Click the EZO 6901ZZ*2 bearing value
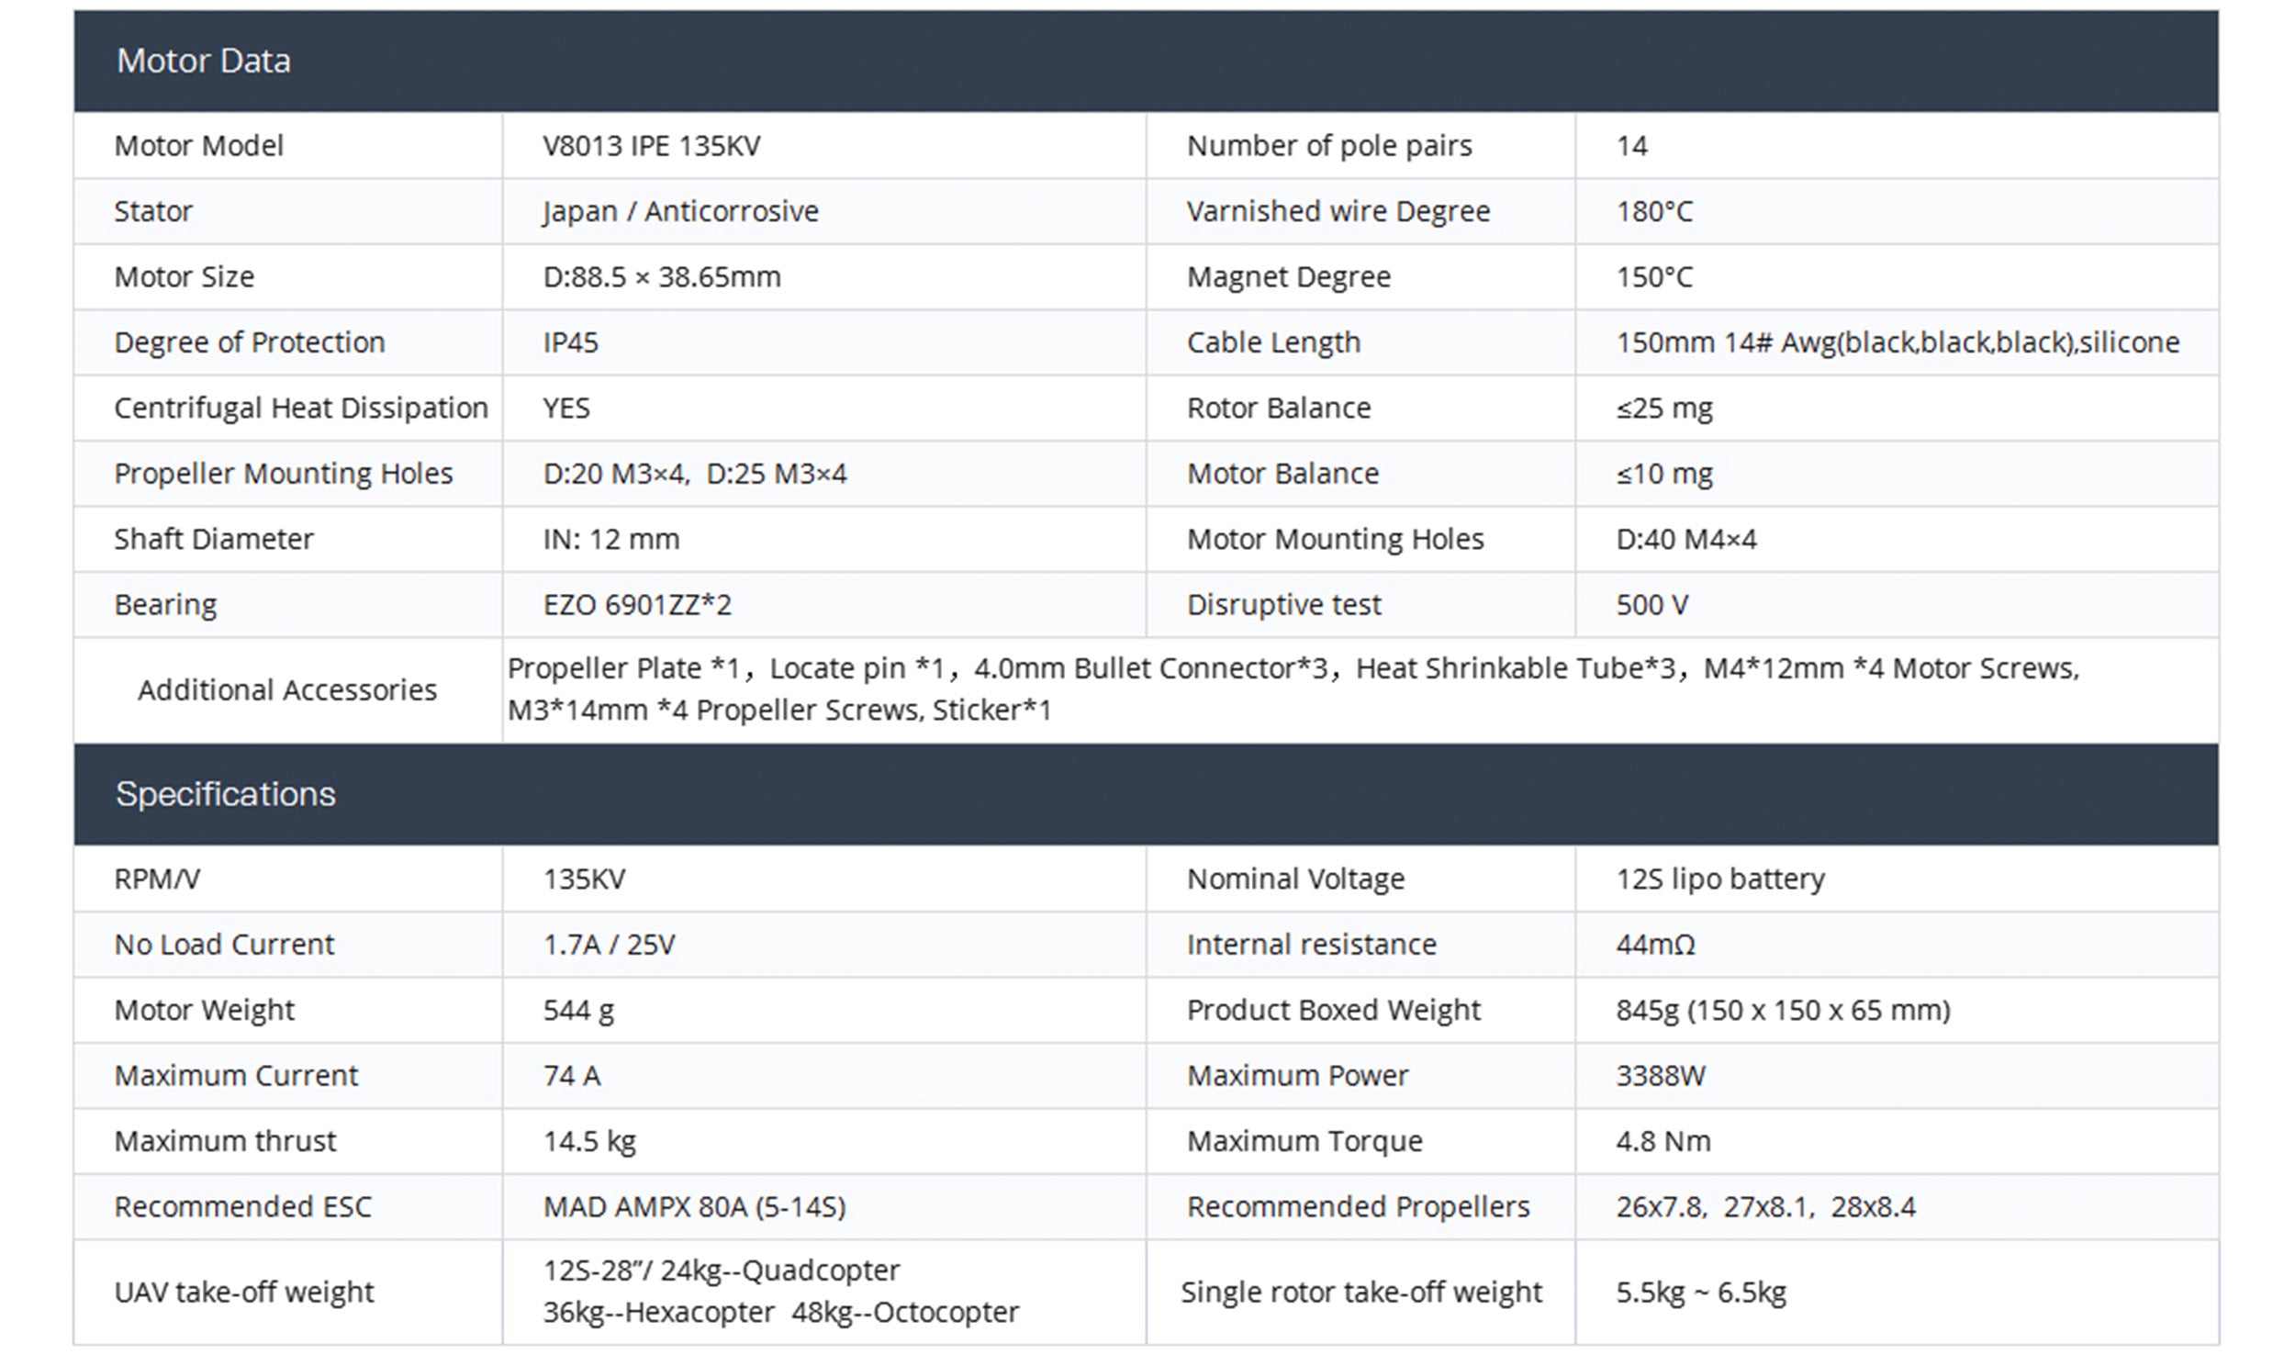Viewport: 2295px width, 1366px height. pos(637,605)
